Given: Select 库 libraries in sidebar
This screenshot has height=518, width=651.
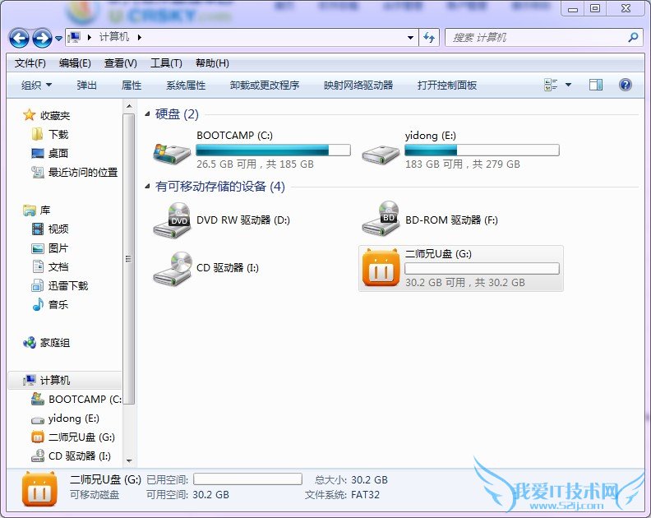Looking at the screenshot, I should point(37,210).
